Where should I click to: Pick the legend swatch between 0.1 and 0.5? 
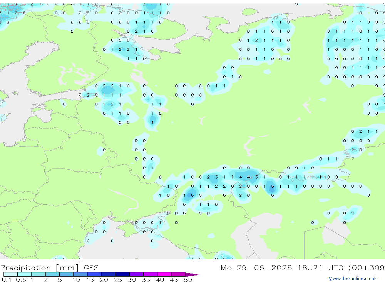click(10, 274)
